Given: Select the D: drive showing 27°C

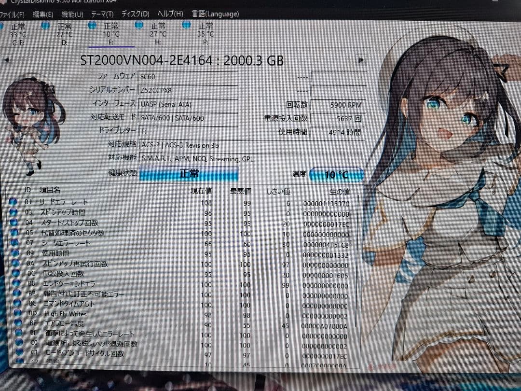Looking at the screenshot, I should (x=65, y=34).
